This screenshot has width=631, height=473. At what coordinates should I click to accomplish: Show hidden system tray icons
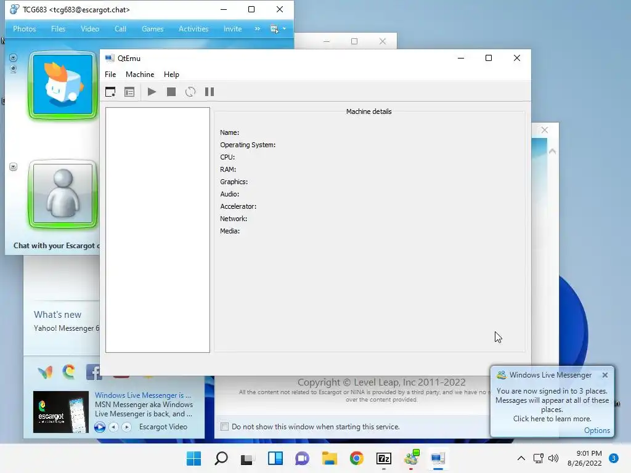point(521,458)
